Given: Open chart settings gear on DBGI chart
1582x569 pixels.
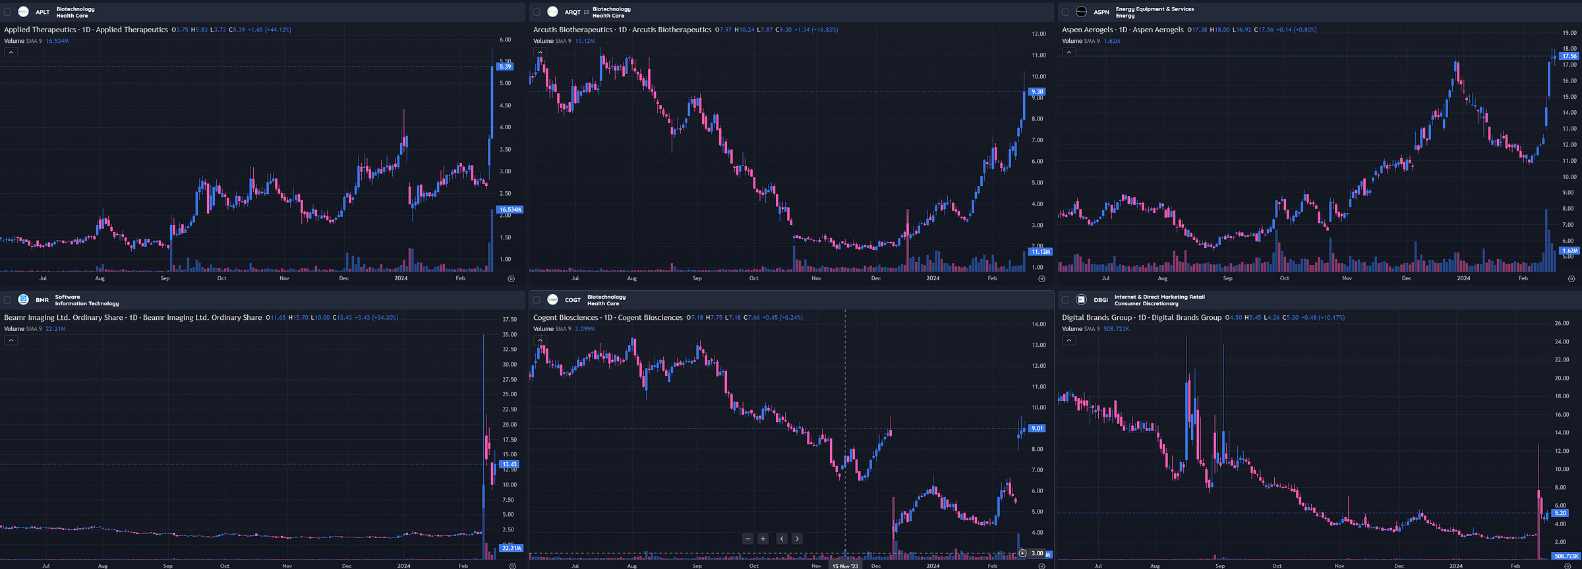Looking at the screenshot, I should (x=1567, y=566).
